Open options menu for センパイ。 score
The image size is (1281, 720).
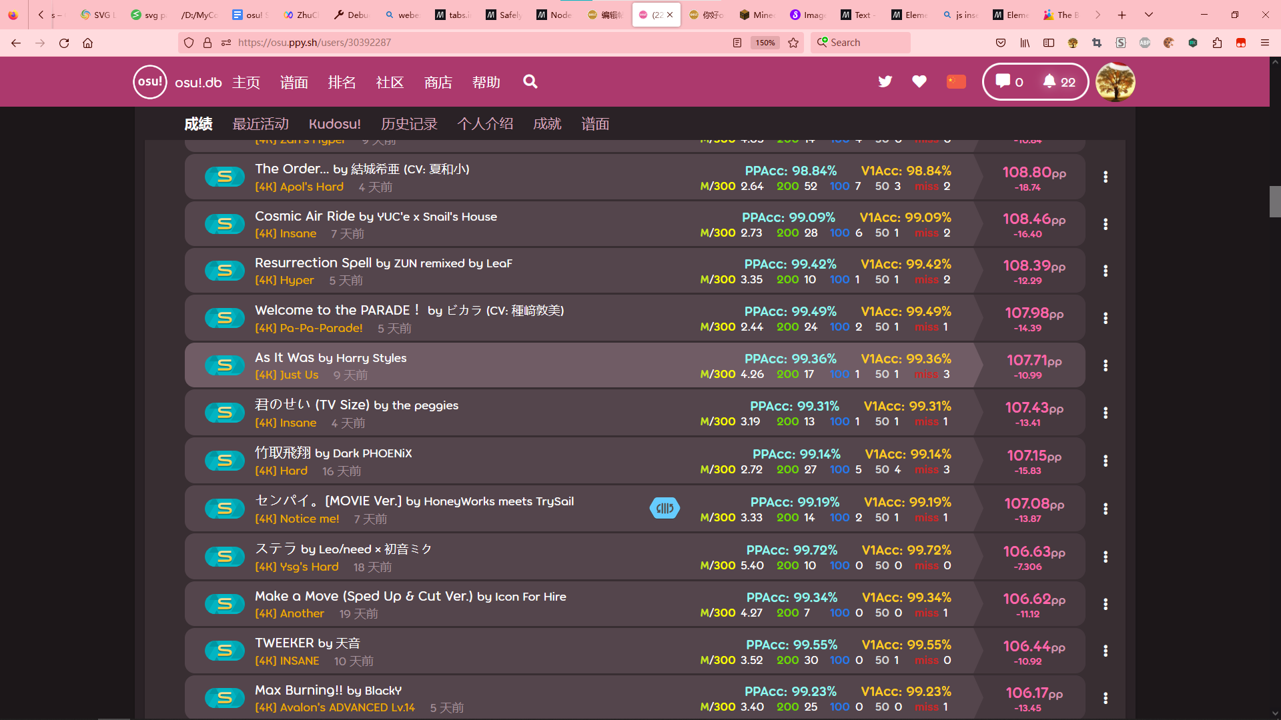(x=1106, y=509)
